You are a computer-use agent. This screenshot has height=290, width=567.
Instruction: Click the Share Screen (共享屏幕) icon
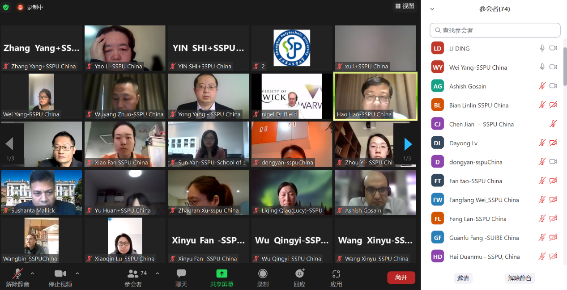click(x=222, y=273)
